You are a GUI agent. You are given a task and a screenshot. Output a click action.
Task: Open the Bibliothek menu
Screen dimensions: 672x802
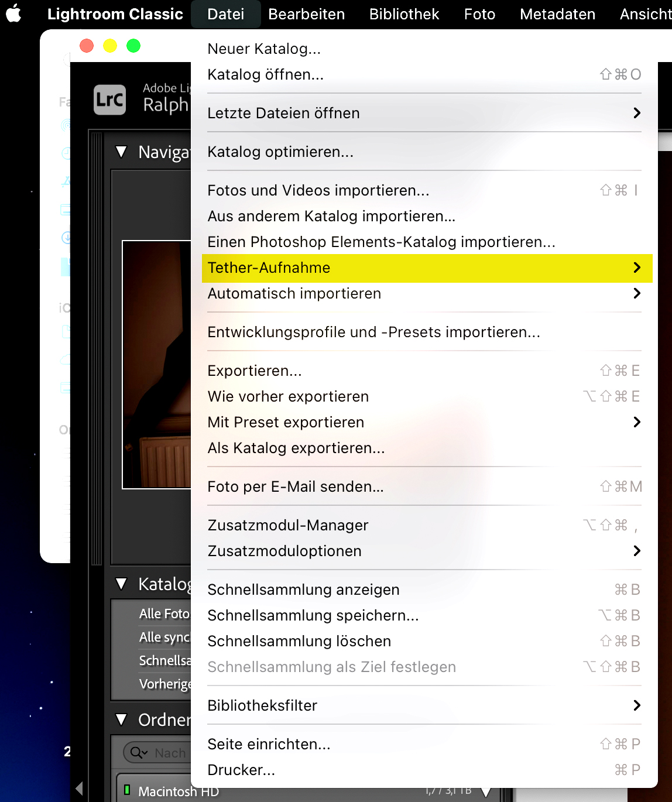coord(403,14)
